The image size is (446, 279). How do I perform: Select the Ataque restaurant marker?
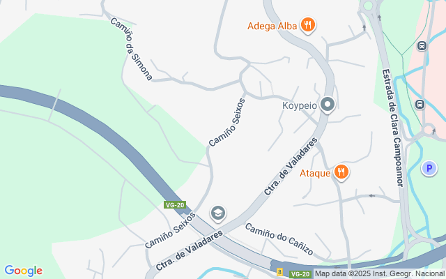point(341,172)
